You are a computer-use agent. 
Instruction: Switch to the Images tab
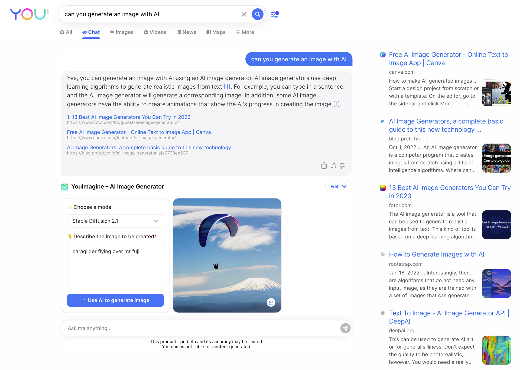(x=122, y=32)
